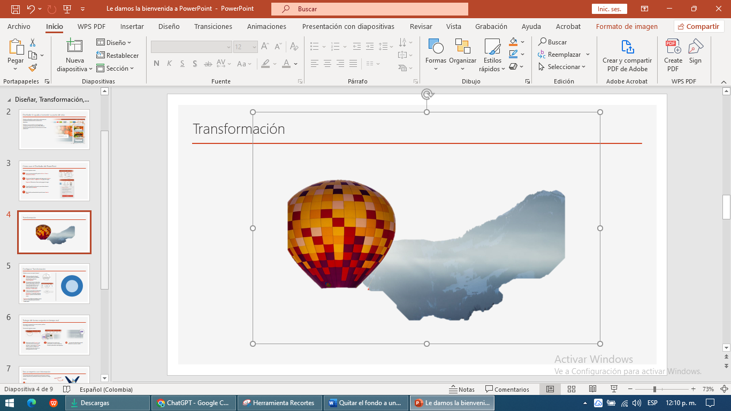
Task: Click the Cortar scissors icon
Action: click(x=33, y=42)
